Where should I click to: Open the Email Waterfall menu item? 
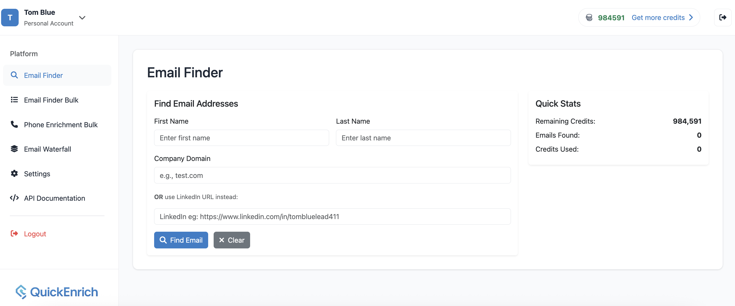pos(47,149)
